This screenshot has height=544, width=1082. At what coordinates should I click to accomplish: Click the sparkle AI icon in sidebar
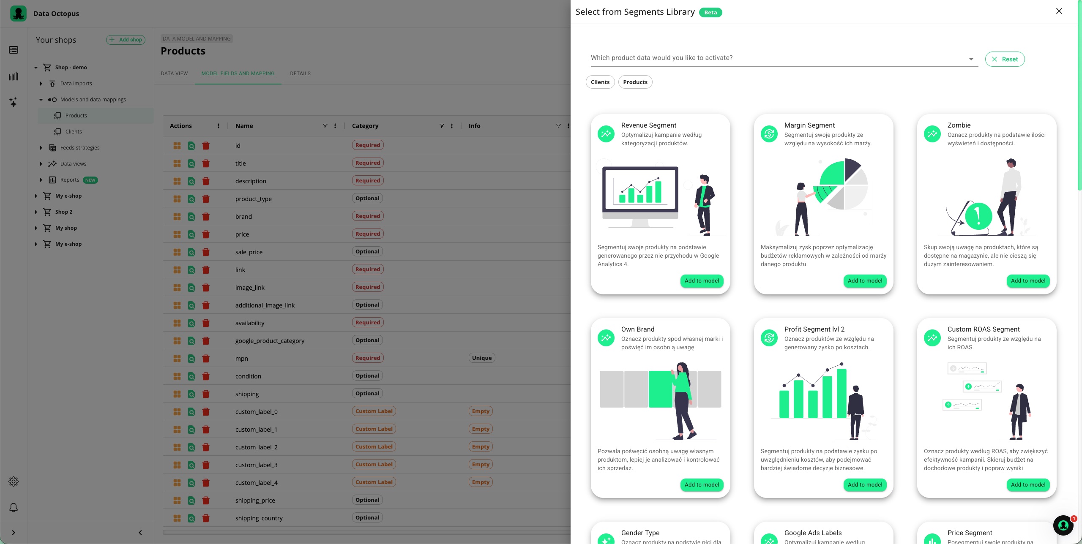pos(14,102)
